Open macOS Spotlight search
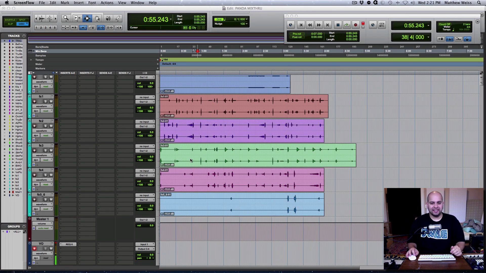Image resolution: width=486 pixels, height=273 pixels. (479, 3)
